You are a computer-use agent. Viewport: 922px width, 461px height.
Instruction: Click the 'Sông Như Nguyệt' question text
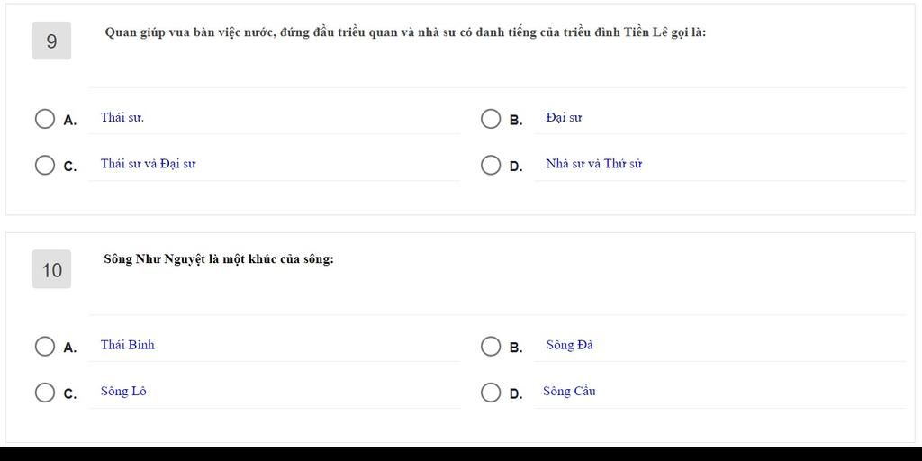219,258
